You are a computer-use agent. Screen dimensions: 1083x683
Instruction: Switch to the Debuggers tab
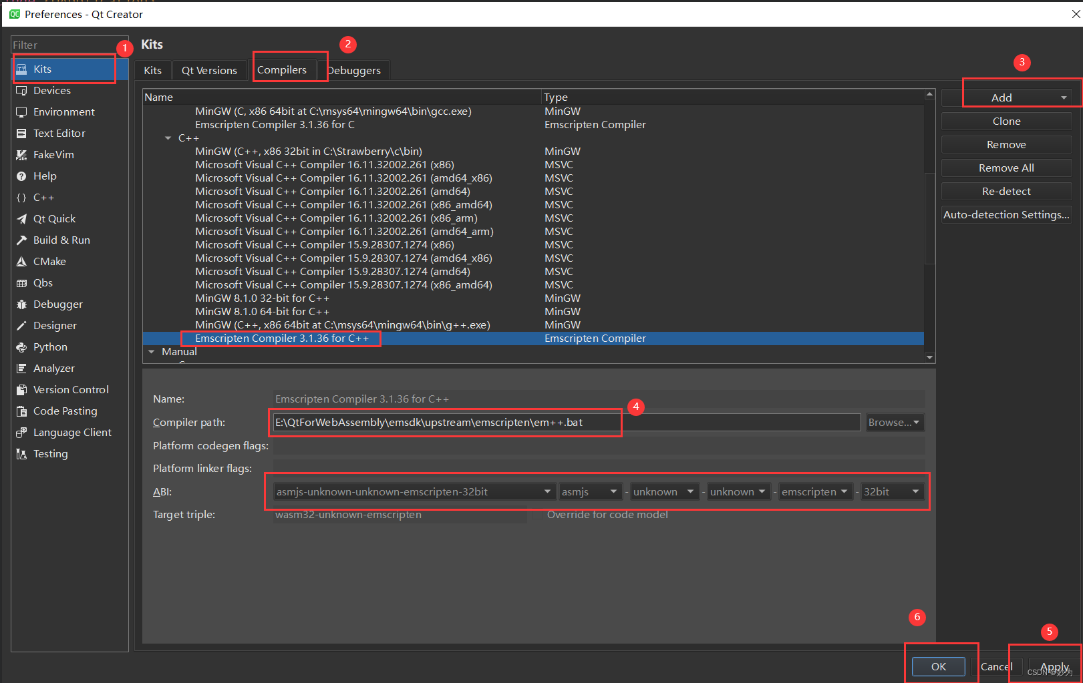354,69
